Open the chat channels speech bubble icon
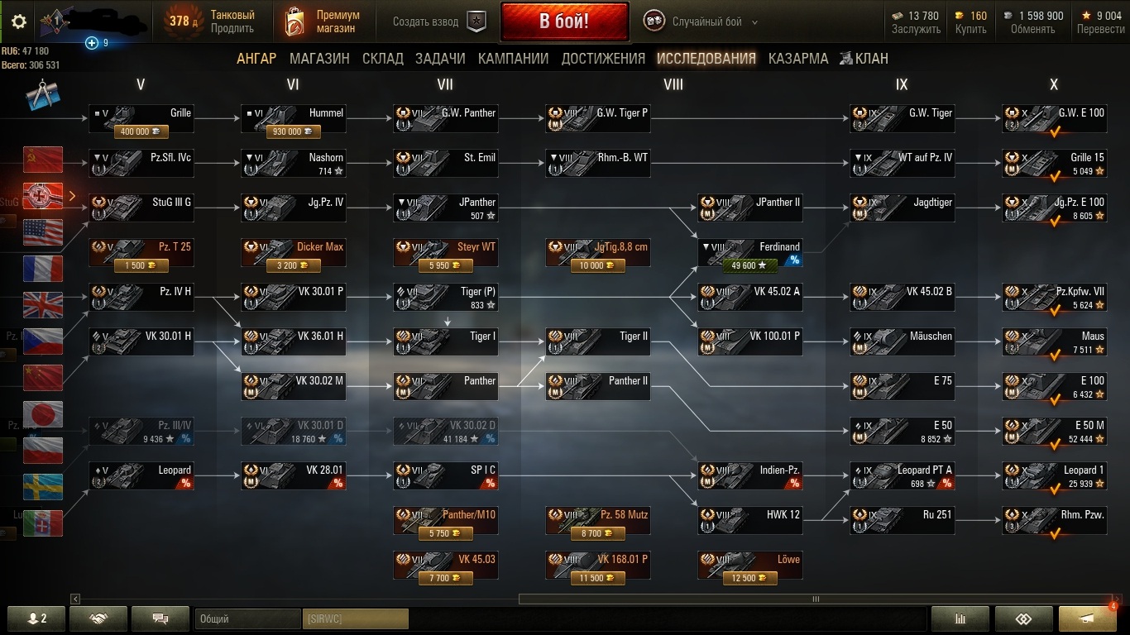 point(160,618)
